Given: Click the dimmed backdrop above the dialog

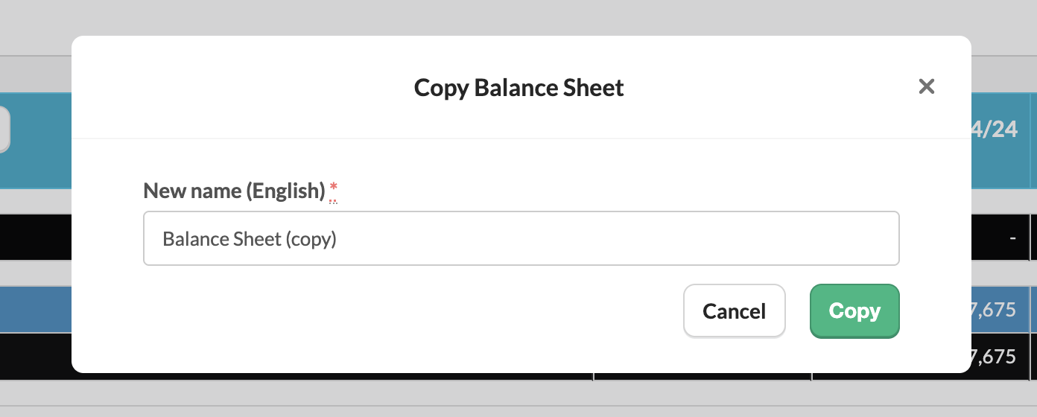Looking at the screenshot, I should pyautogui.click(x=518, y=16).
